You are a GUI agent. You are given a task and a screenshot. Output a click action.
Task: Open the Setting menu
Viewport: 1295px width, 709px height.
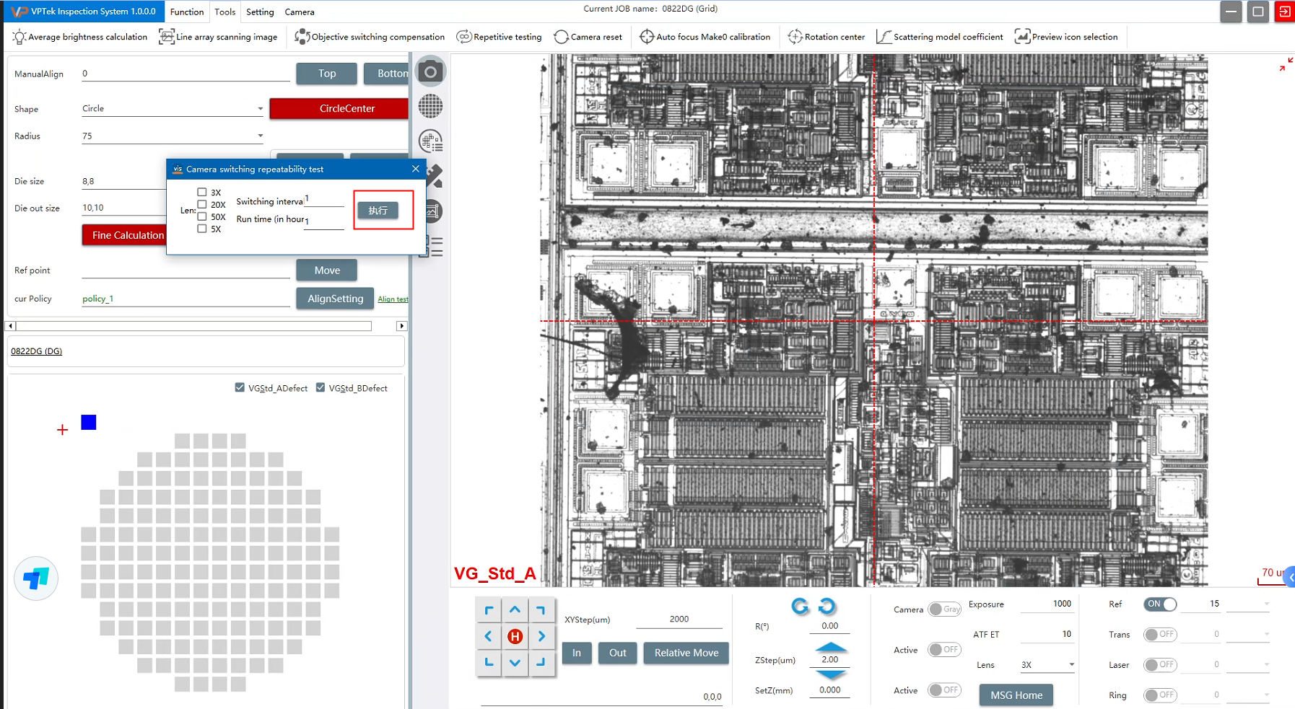click(x=260, y=12)
